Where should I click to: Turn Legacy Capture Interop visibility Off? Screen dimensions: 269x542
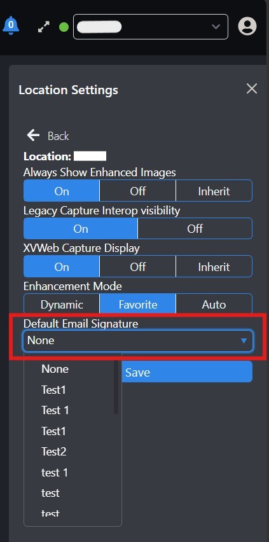[x=195, y=228]
